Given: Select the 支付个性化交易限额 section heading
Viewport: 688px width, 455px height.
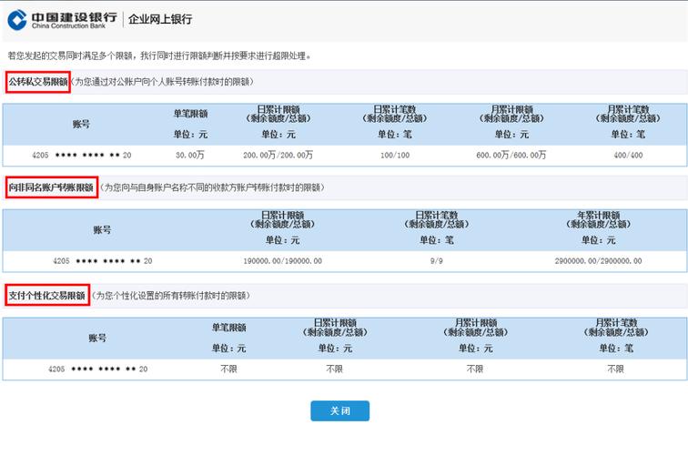Looking at the screenshot, I should click(x=47, y=296).
